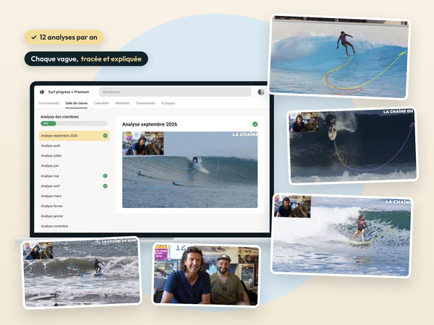The image size is (434, 325).
Task: Click the Surf progress logo icon
Action: 42,92
